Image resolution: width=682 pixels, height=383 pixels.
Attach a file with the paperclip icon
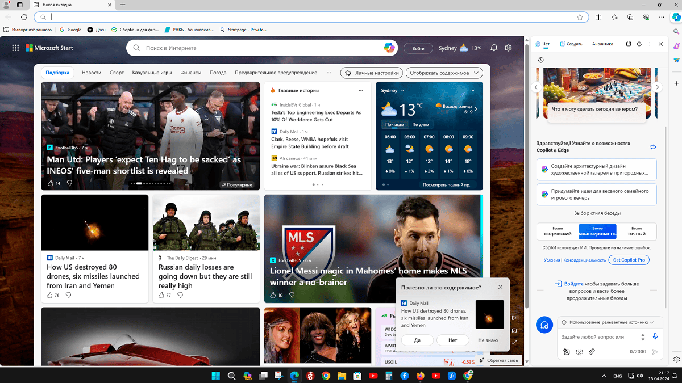tap(592, 352)
